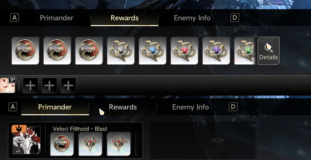Open the Enemy Info tab in upper panel
This screenshot has width=311, height=160.
click(x=192, y=18)
